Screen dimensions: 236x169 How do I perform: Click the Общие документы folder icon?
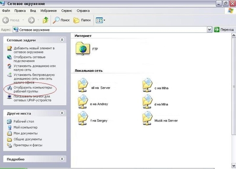(9, 139)
